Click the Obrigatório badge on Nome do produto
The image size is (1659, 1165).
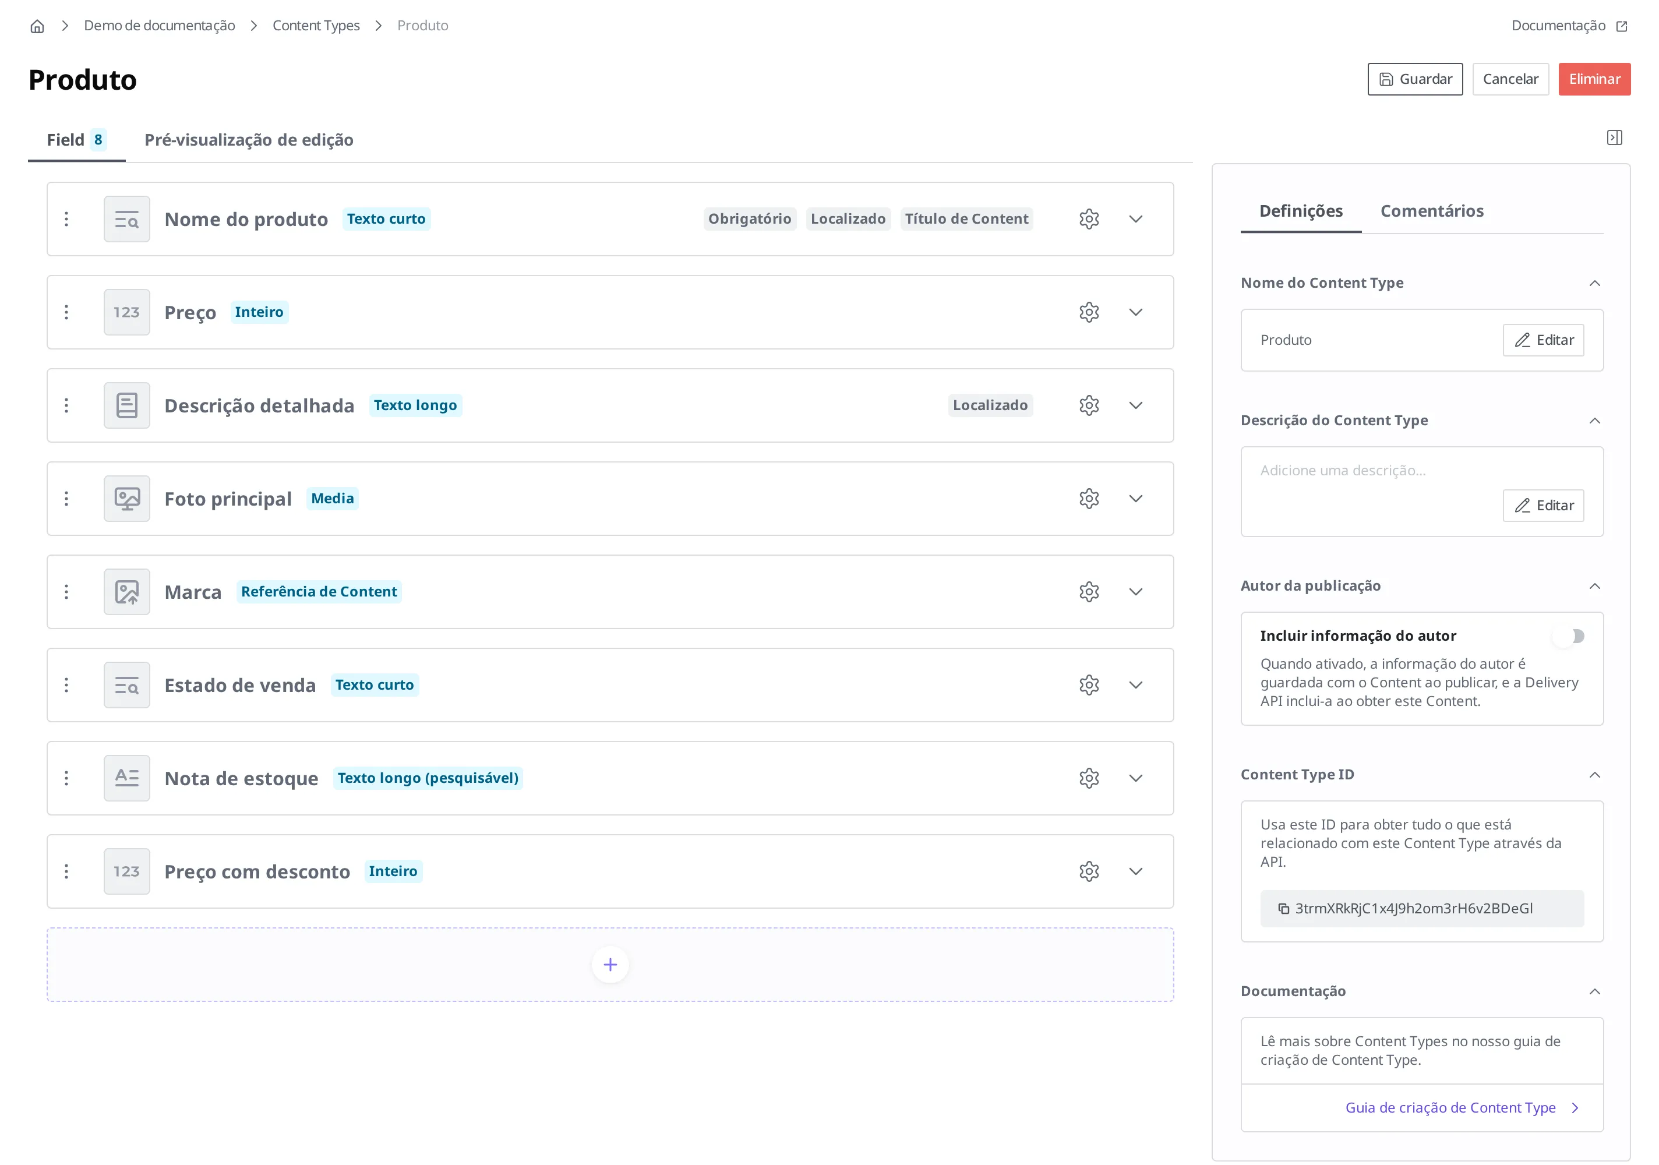(x=749, y=219)
